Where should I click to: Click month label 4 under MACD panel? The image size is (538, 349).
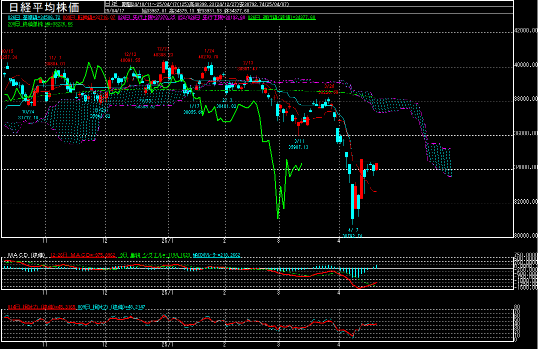(x=338, y=293)
